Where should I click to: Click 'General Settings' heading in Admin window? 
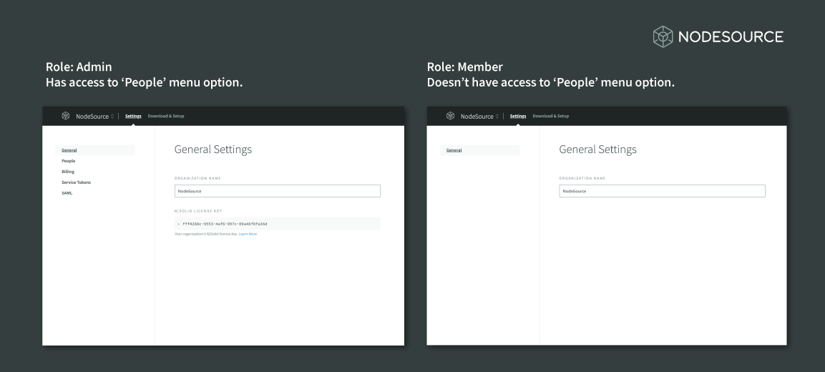coord(213,150)
